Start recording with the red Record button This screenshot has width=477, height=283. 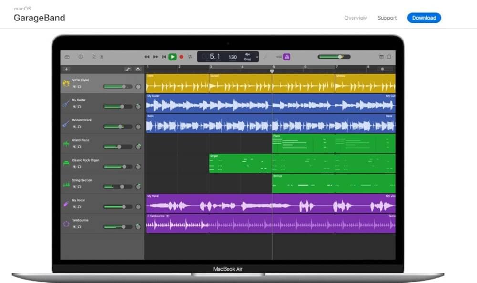182,57
